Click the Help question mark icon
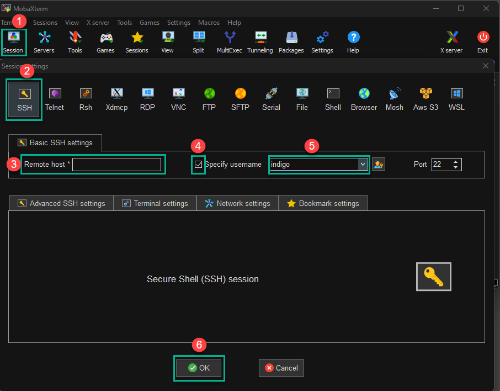Viewport: 500px width, 391px height. 353,42
